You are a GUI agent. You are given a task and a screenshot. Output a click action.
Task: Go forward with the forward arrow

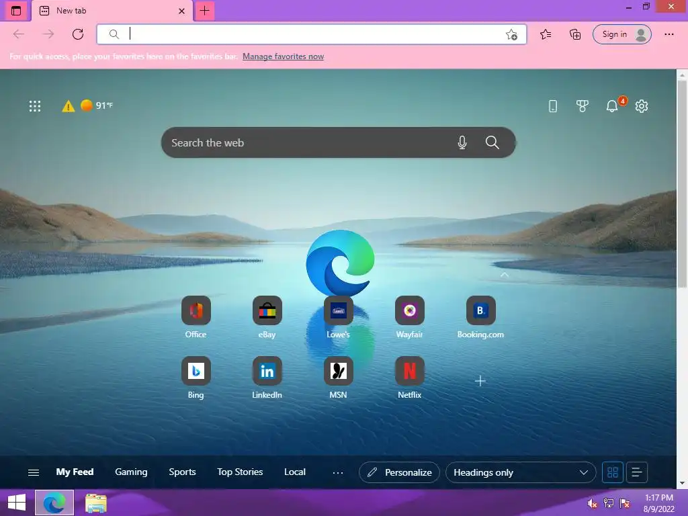click(48, 34)
